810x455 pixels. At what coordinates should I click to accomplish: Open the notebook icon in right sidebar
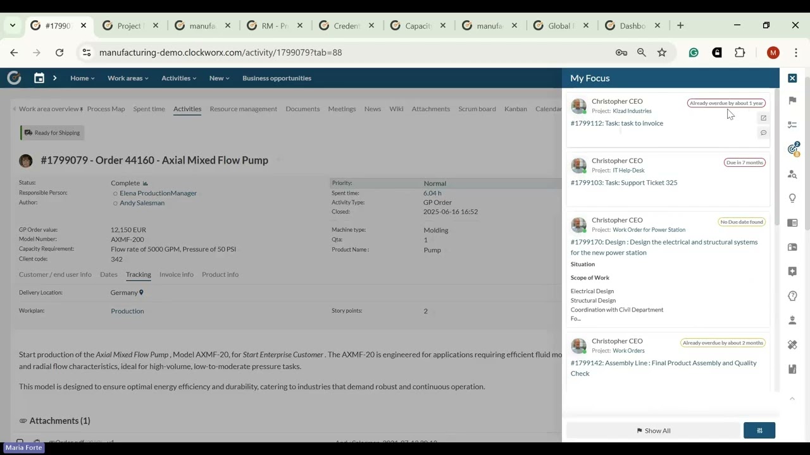792,369
